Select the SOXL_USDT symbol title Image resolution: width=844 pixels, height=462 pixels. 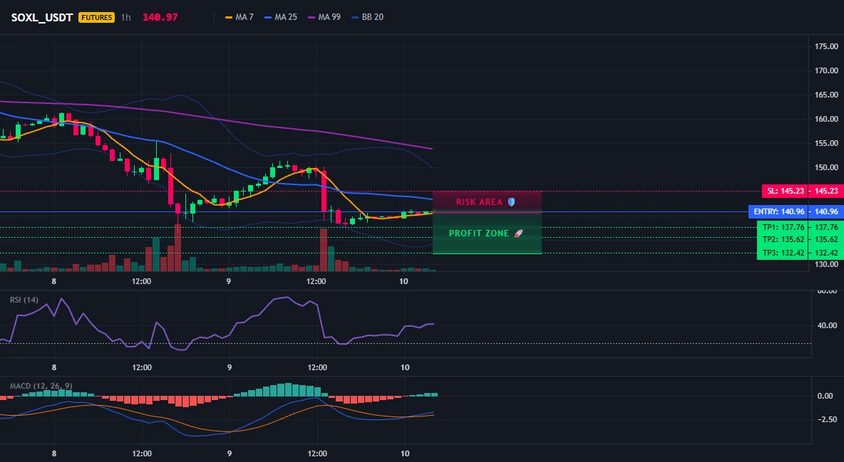[x=42, y=17]
